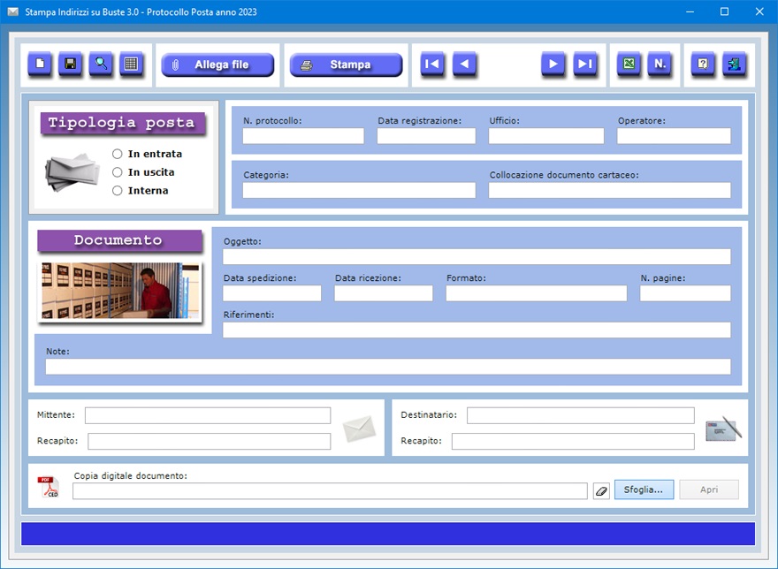Go to the next record
The height and width of the screenshot is (569, 778).
pyautogui.click(x=553, y=64)
